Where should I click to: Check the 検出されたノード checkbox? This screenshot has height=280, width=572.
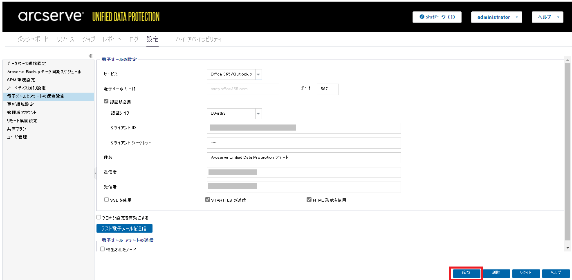click(x=103, y=249)
